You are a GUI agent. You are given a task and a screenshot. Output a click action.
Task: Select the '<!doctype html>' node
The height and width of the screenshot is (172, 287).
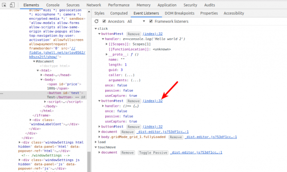55,66
